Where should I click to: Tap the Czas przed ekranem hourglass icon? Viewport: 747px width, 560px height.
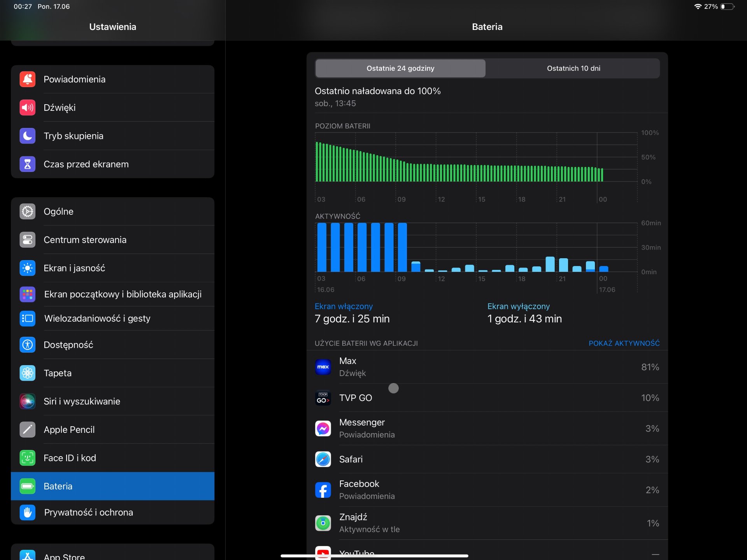27,164
